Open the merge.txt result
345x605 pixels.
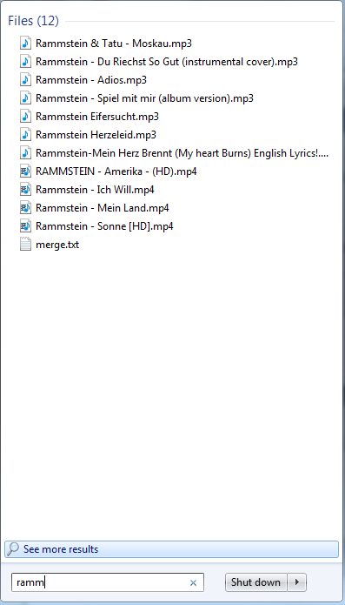click(57, 245)
